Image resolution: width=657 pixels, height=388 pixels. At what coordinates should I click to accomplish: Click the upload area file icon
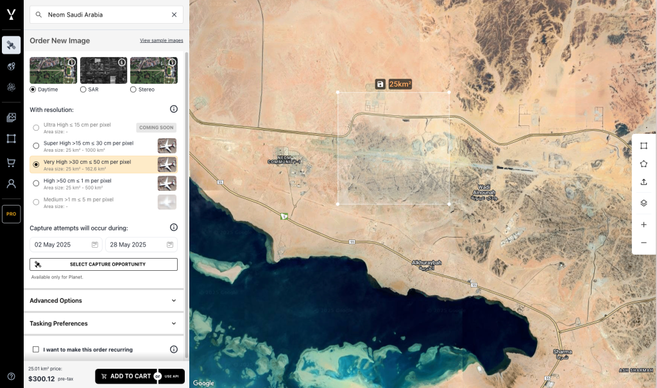click(644, 182)
